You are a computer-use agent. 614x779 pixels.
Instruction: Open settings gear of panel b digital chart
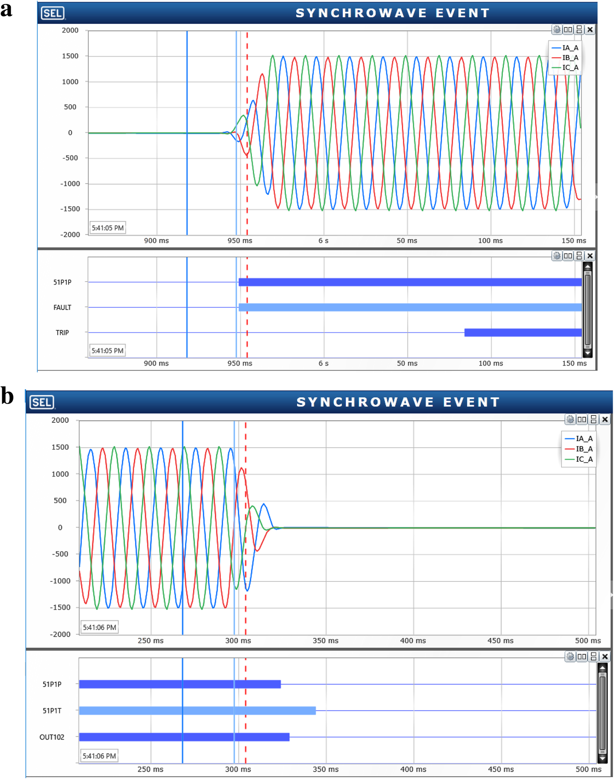click(x=571, y=656)
